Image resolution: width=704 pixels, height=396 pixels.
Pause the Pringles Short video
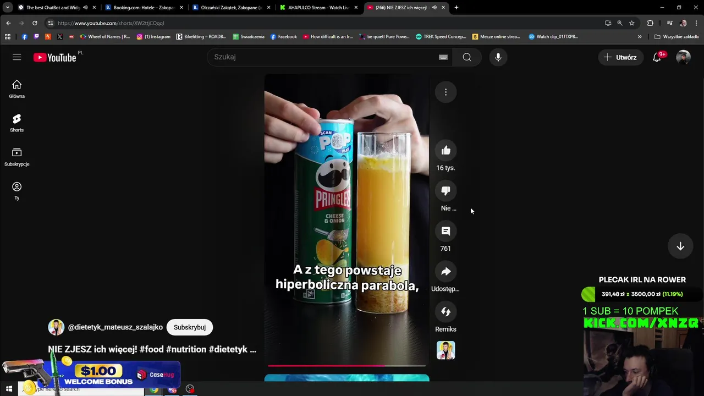(346, 220)
